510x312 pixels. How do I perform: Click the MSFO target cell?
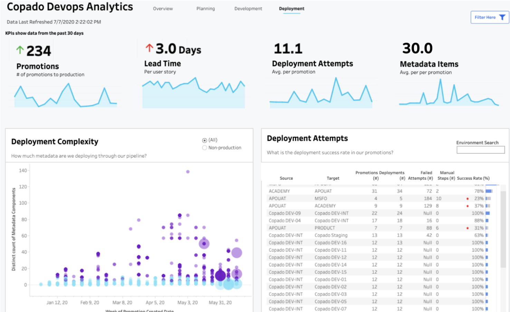(x=321, y=199)
